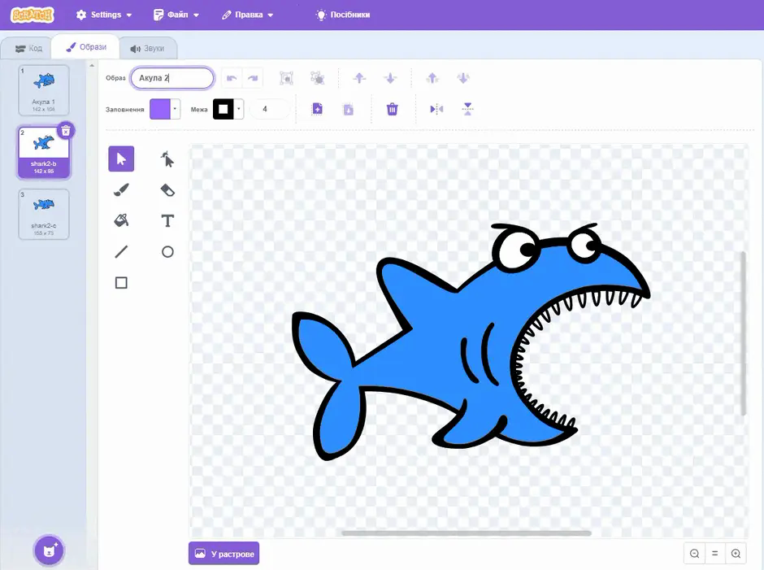The width and height of the screenshot is (764, 570).
Task: Select the shark2-c costume thumbnail
Action: pyautogui.click(x=44, y=215)
